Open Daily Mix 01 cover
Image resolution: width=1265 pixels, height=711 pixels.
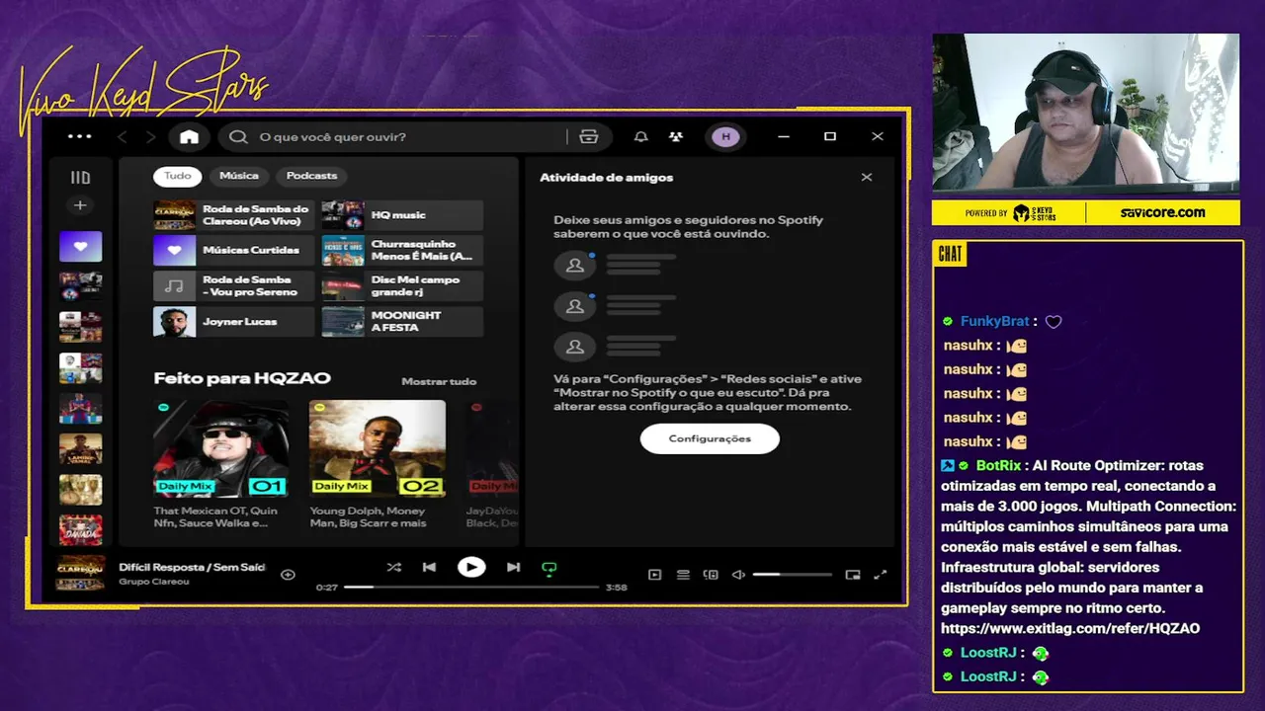pos(221,448)
